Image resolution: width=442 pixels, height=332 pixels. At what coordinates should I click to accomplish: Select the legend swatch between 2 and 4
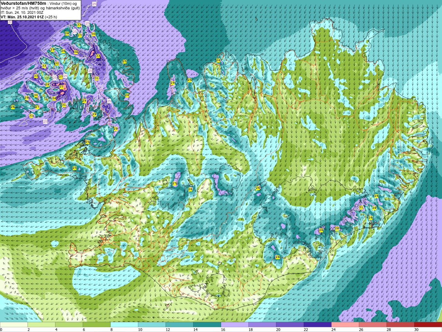click(41, 325)
